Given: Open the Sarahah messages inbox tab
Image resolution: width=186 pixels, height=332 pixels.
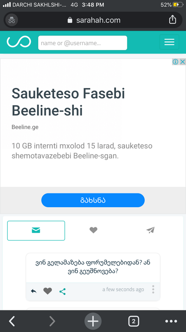Looking at the screenshot, I should pos(36,230).
